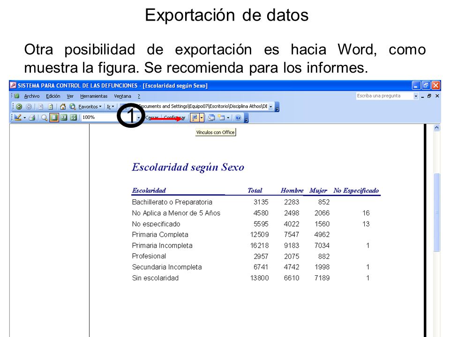Click the Configurar toolbar button
This screenshot has width=450, height=337.
[x=175, y=117]
